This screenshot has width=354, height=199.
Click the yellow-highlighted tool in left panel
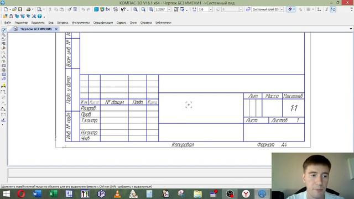click(x=4, y=86)
